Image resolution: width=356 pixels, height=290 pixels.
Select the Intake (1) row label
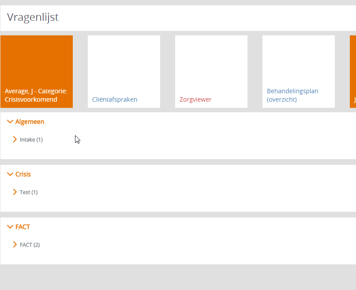(x=31, y=140)
